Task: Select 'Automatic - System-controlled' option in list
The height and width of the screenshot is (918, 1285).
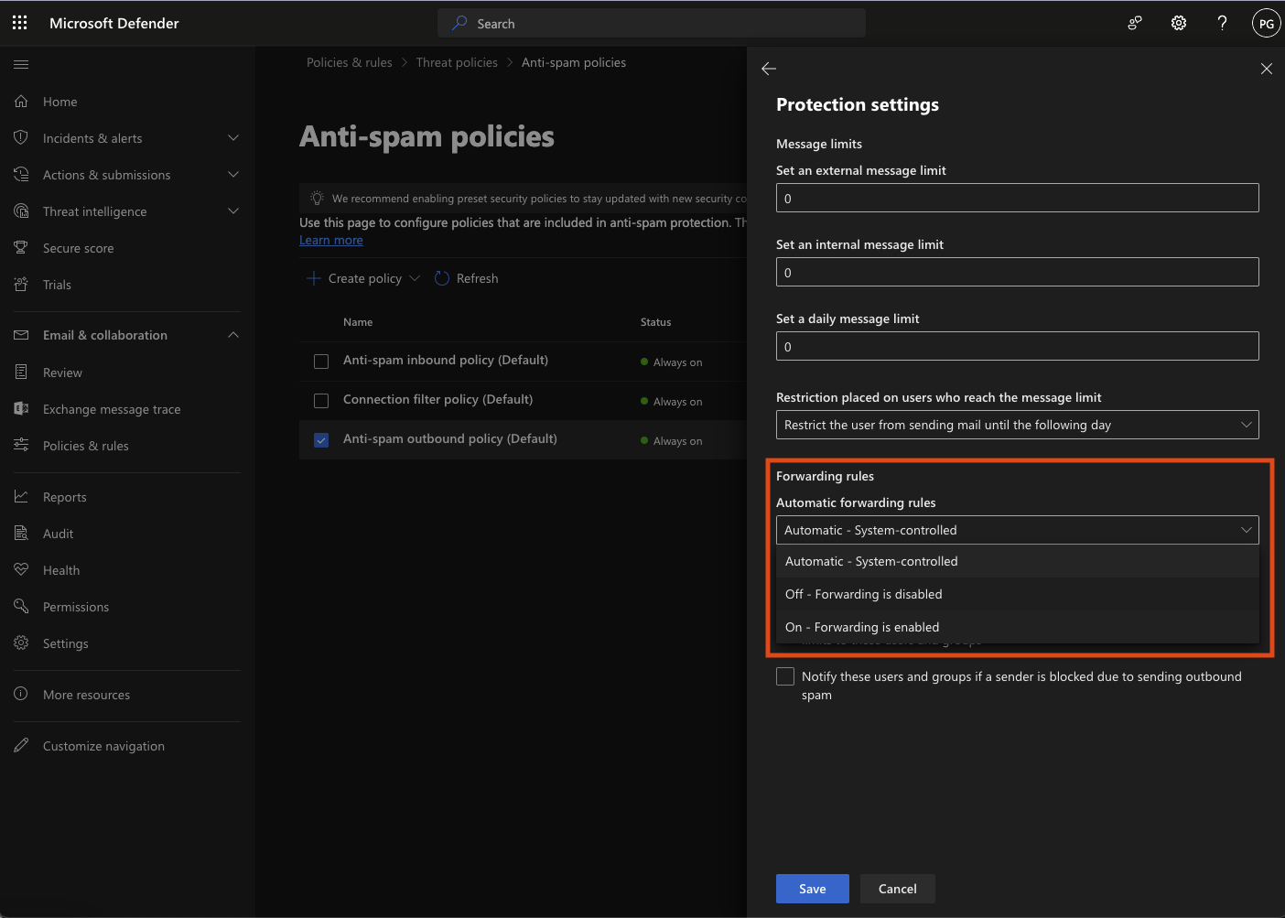Action: point(1017,561)
